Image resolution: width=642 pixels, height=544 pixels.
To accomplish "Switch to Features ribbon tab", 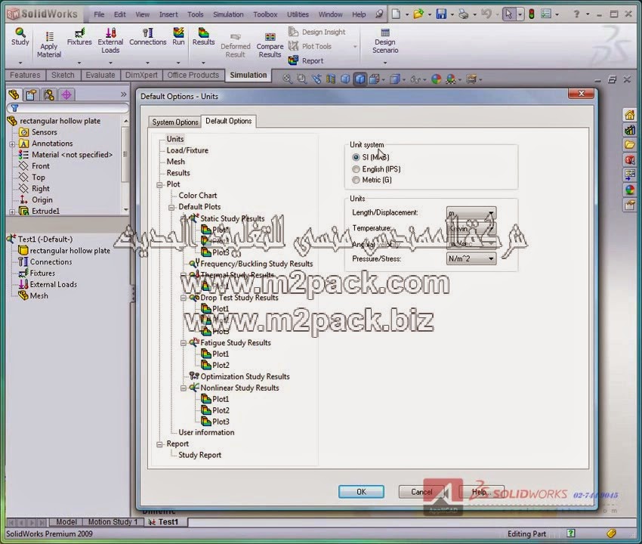I will [x=25, y=75].
